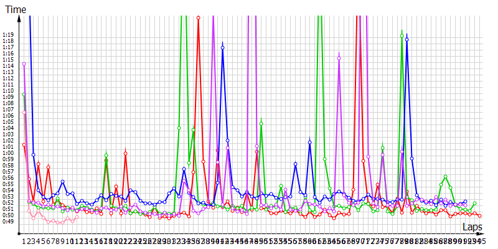Click the 0:49 label on time axis
The image size is (498, 249).
click(8, 221)
